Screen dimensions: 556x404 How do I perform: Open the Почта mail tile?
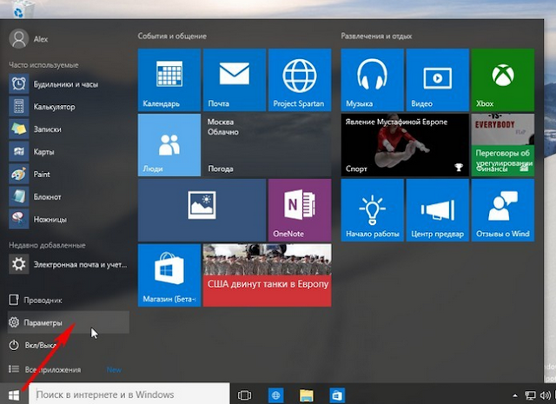pos(235,80)
